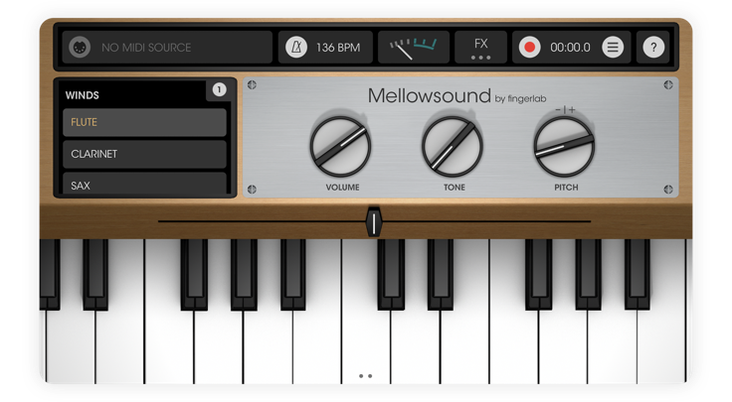Image resolution: width=732 pixels, height=402 pixels.
Task: Click the PITCH knob
Action: click(564, 147)
